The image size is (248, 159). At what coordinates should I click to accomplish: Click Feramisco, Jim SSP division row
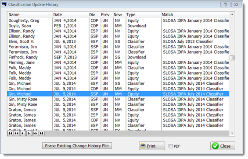119,47
